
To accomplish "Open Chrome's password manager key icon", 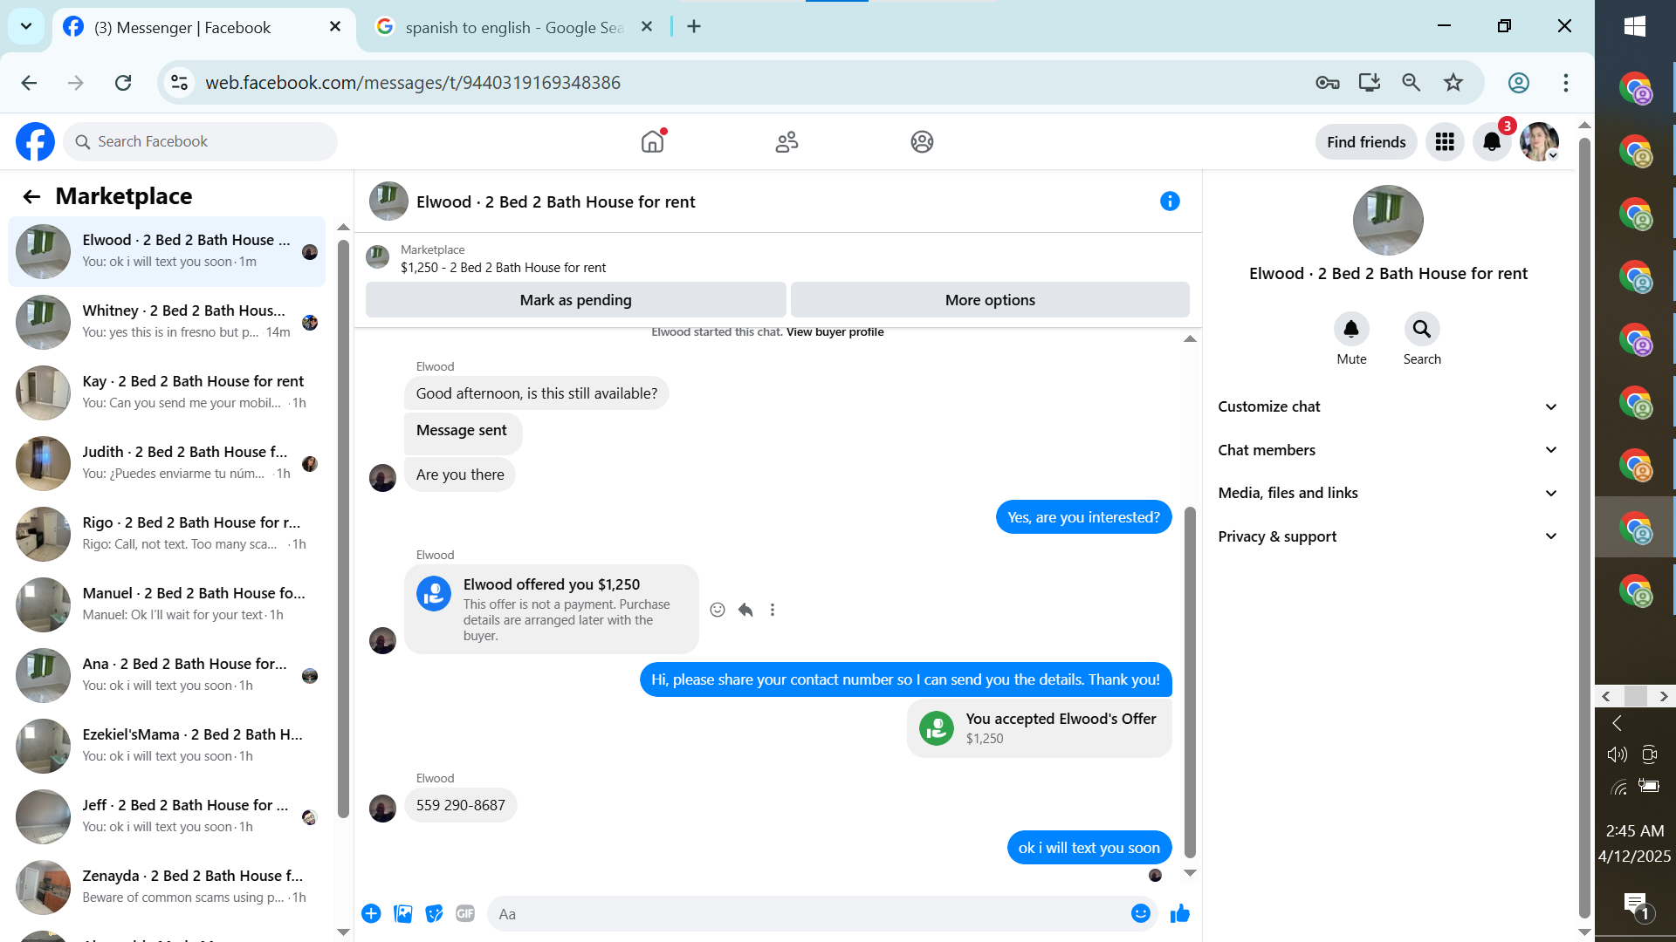I will pos(1328,83).
